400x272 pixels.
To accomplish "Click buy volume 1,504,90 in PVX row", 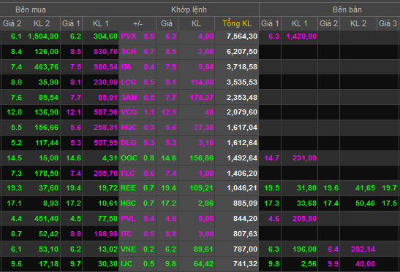I will (43, 36).
